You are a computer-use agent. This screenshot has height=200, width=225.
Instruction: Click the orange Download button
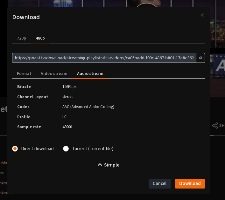tap(190, 184)
